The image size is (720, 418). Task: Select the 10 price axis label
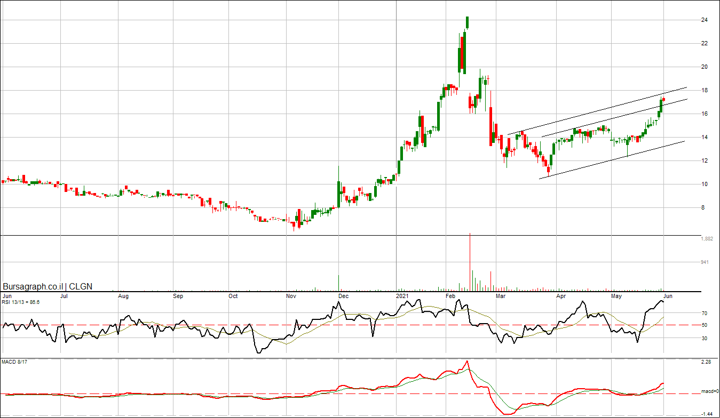[x=704, y=184]
